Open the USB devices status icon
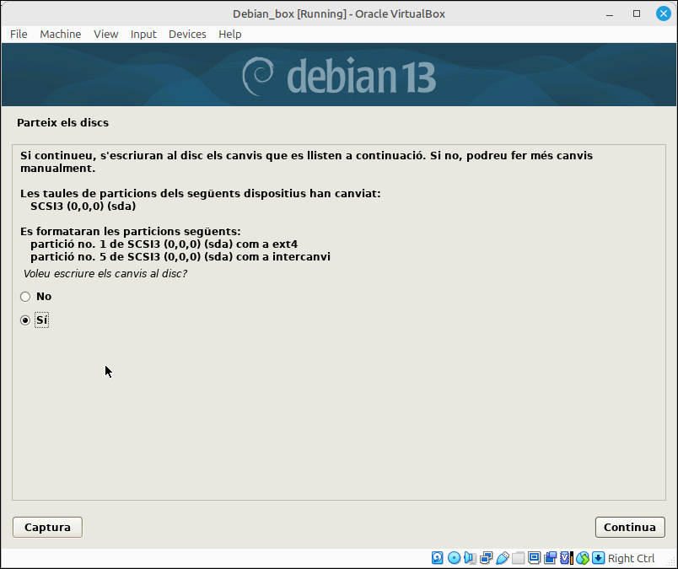The width and height of the screenshot is (678, 569). (x=502, y=558)
